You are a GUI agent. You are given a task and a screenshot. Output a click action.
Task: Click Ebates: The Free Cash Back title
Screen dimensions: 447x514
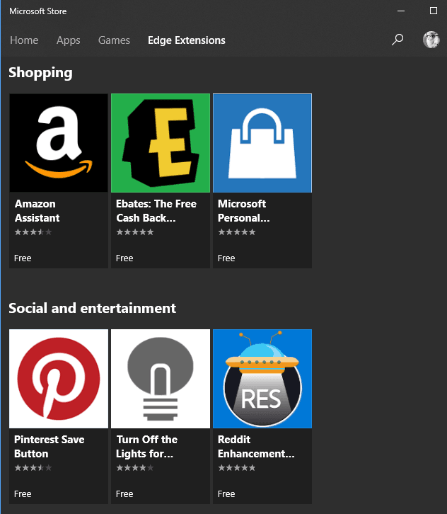pyautogui.click(x=156, y=211)
